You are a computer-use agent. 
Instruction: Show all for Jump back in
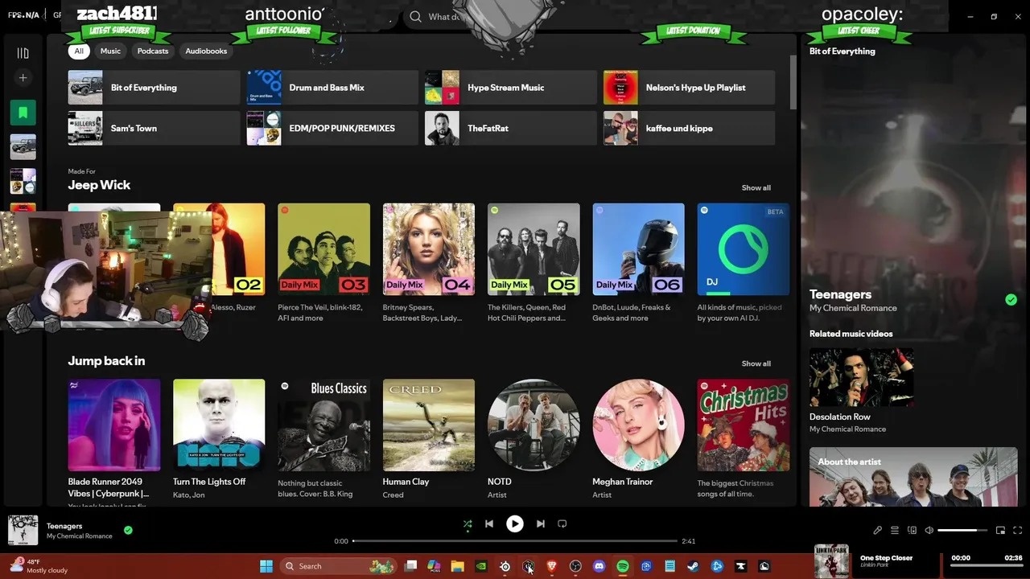[x=756, y=363]
